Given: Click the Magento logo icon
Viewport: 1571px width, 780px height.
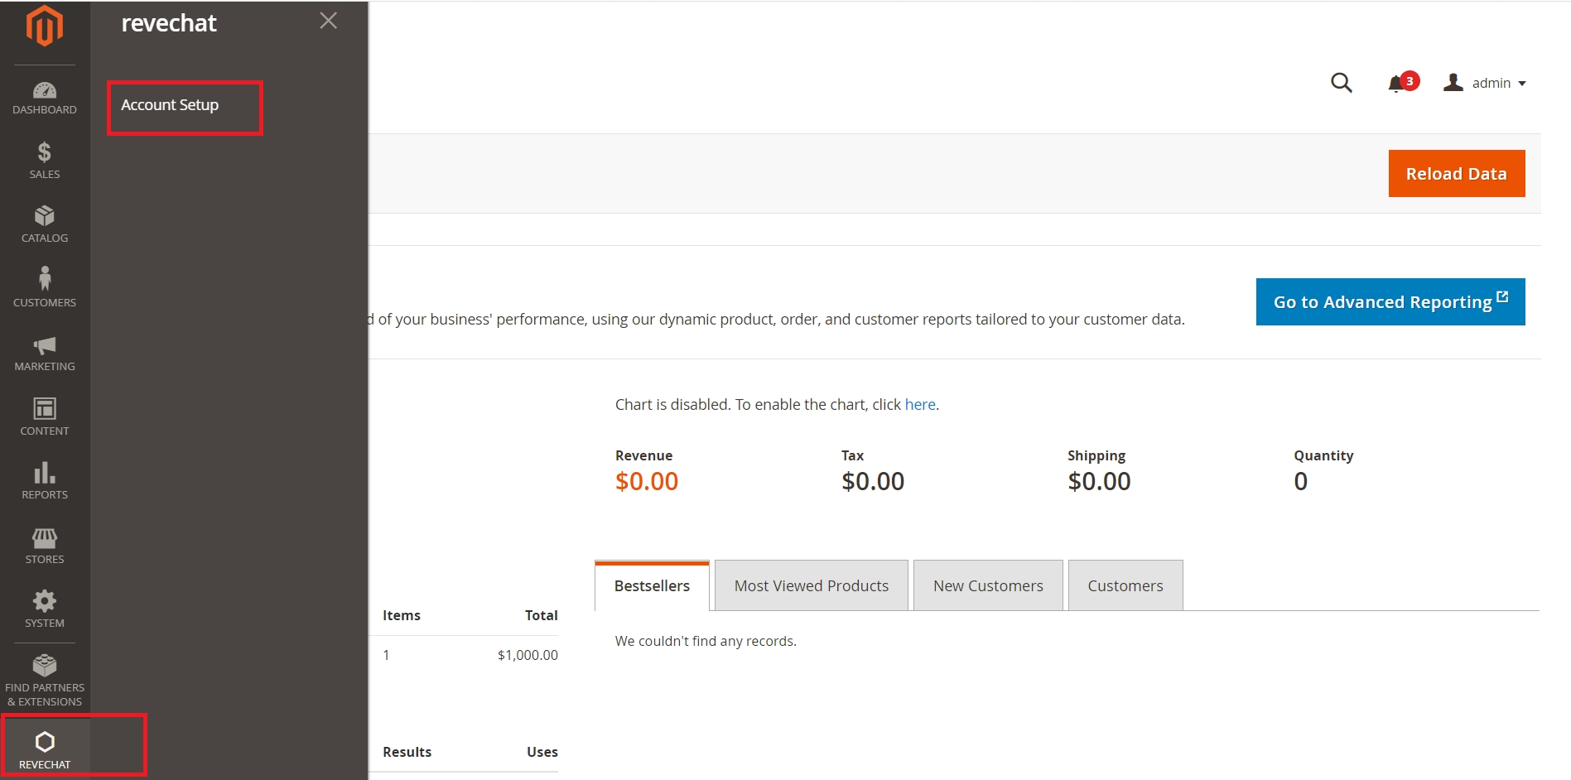Looking at the screenshot, I should tap(45, 26).
